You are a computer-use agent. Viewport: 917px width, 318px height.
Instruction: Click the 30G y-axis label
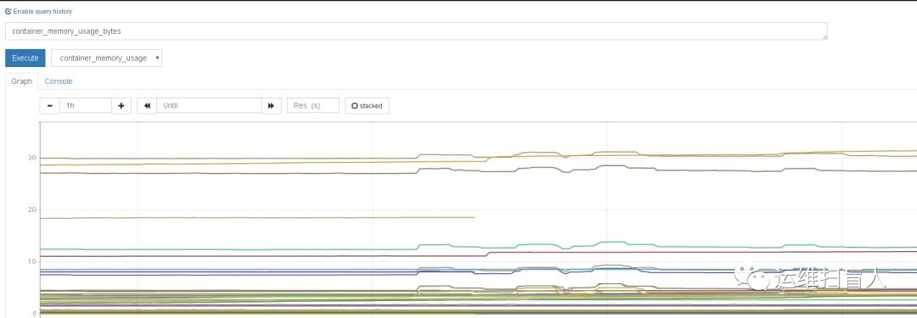click(x=32, y=158)
